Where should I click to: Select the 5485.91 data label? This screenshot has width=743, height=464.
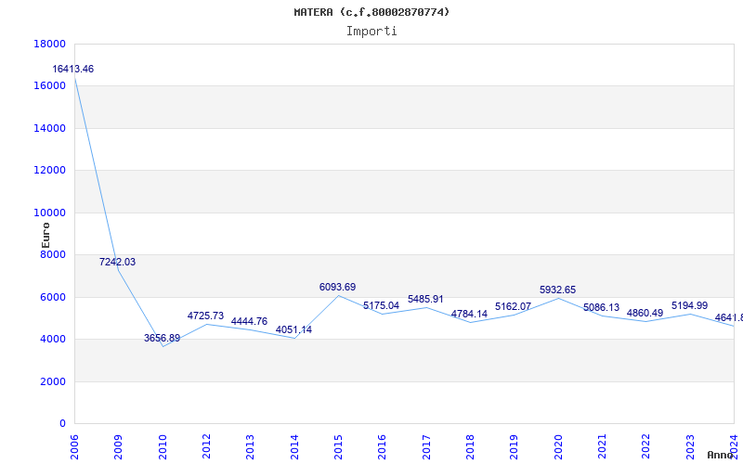[425, 299]
